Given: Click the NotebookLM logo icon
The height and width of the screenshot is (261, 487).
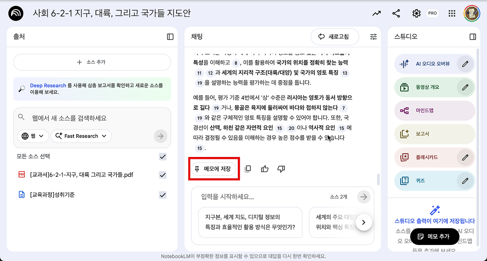Looking at the screenshot, I should (x=16, y=14).
